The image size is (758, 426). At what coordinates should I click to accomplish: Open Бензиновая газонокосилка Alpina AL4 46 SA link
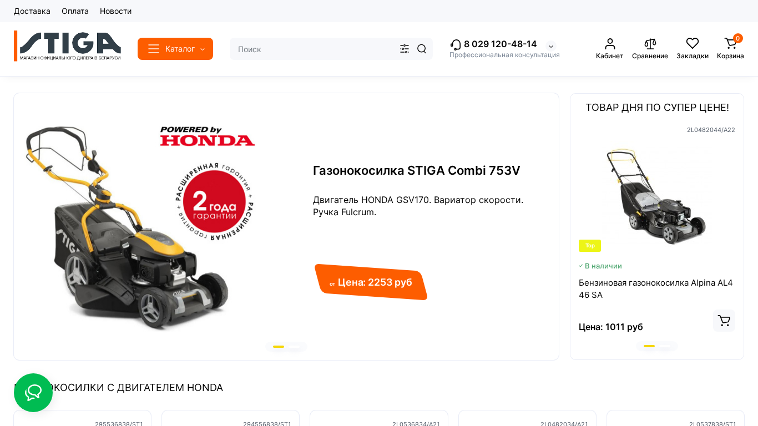(656, 288)
